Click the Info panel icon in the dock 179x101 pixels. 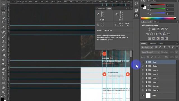click(x=136, y=16)
